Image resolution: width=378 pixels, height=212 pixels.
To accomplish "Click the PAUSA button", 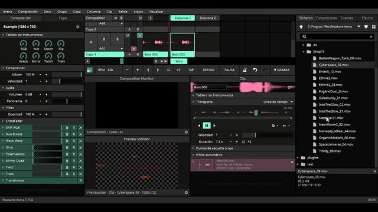I will [230, 70].
